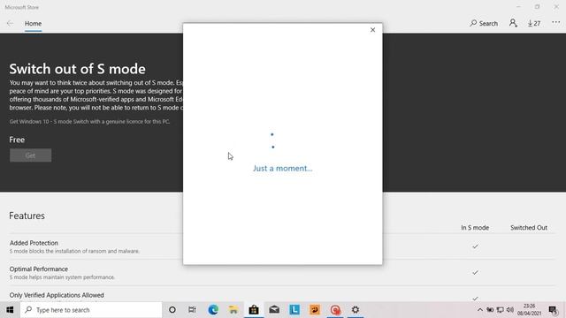Show hidden system tray icons

pyautogui.click(x=479, y=310)
